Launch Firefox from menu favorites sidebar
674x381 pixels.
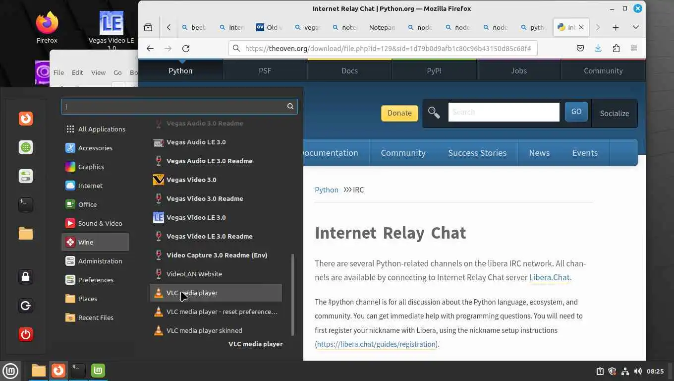pyautogui.click(x=26, y=119)
